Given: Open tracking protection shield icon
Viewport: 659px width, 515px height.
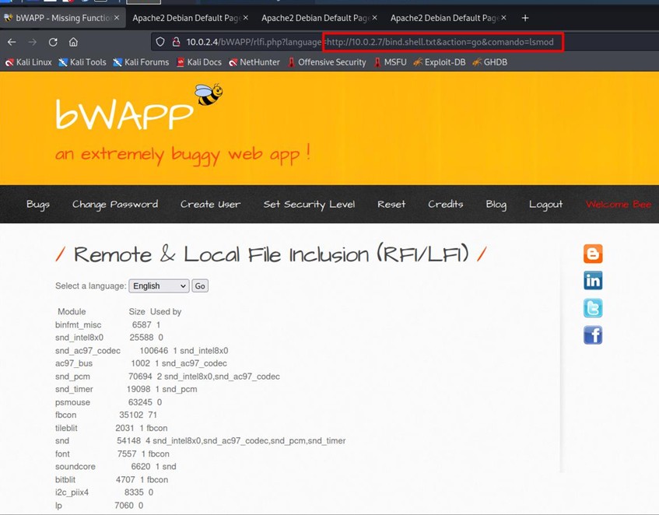Looking at the screenshot, I should [x=160, y=42].
